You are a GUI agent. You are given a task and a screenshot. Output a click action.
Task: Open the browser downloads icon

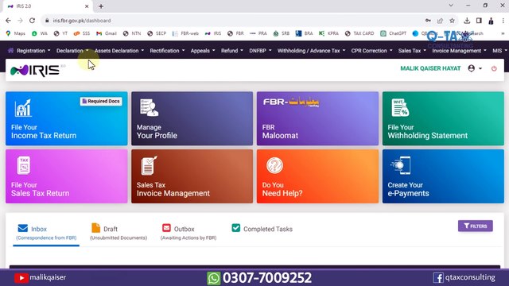click(467, 21)
